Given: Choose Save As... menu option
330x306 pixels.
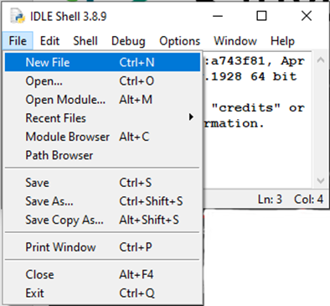Looking at the screenshot, I should pos(102,201).
